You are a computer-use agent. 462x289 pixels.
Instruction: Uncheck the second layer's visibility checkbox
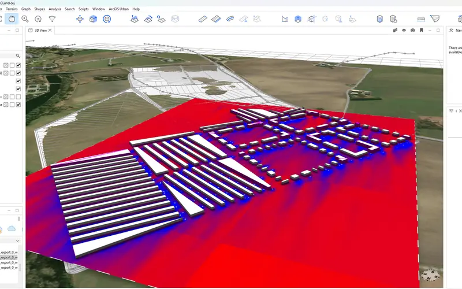point(18,73)
